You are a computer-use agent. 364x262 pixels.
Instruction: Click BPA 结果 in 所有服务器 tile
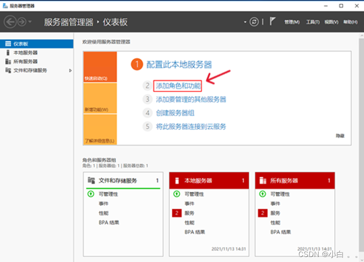[x=281, y=232]
